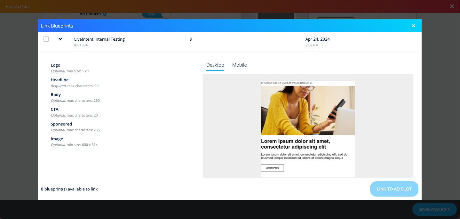
Task: Click the LOREM IPSUM CTA button in preview
Action: tap(272, 168)
